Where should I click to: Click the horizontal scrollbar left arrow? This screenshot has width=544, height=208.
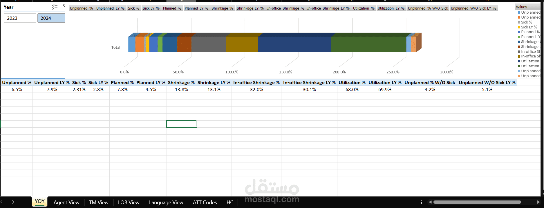(431, 202)
